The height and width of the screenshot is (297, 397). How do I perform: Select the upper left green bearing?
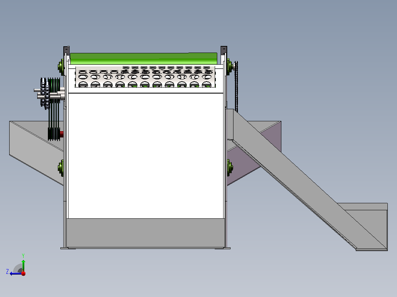(x=61, y=67)
